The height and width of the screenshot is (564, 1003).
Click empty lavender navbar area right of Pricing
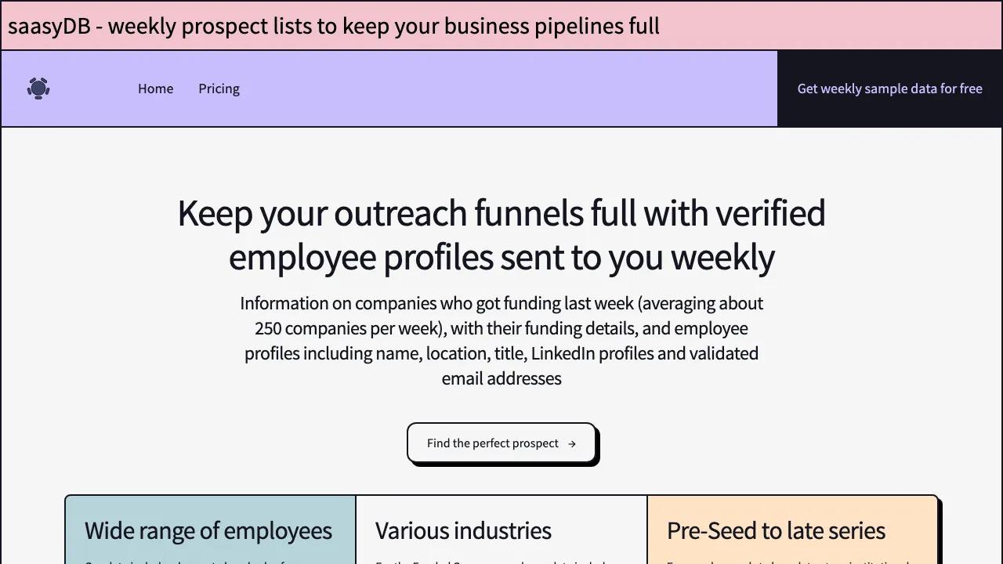509,89
